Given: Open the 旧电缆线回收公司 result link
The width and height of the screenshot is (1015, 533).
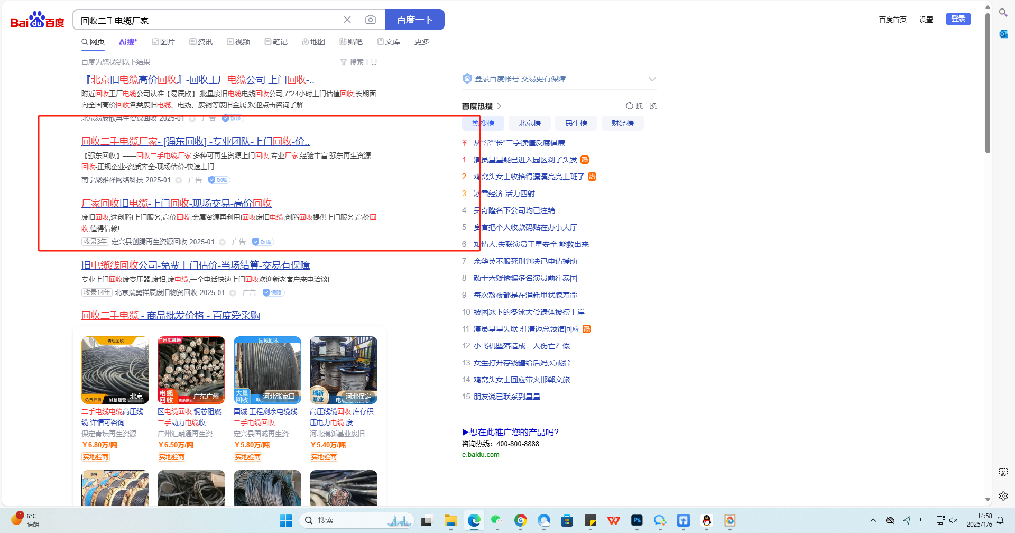Looking at the screenshot, I should coord(196,265).
